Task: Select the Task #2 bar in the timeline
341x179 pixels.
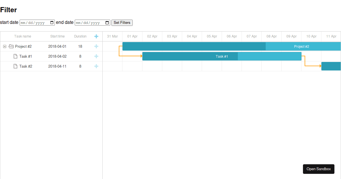Action: (331, 66)
